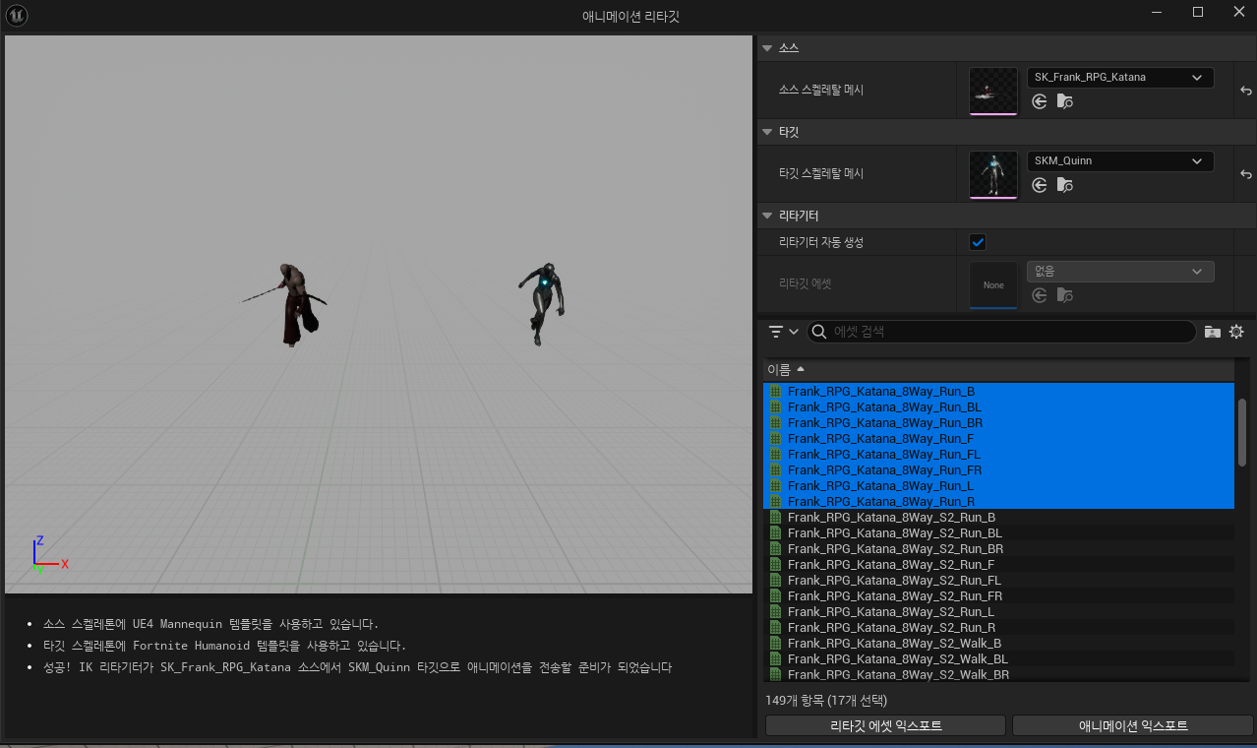The image size is (1257, 748).
Task: Select Frank_RPG_Katana_8Way_S2_Run_L animation
Action: click(x=998, y=611)
